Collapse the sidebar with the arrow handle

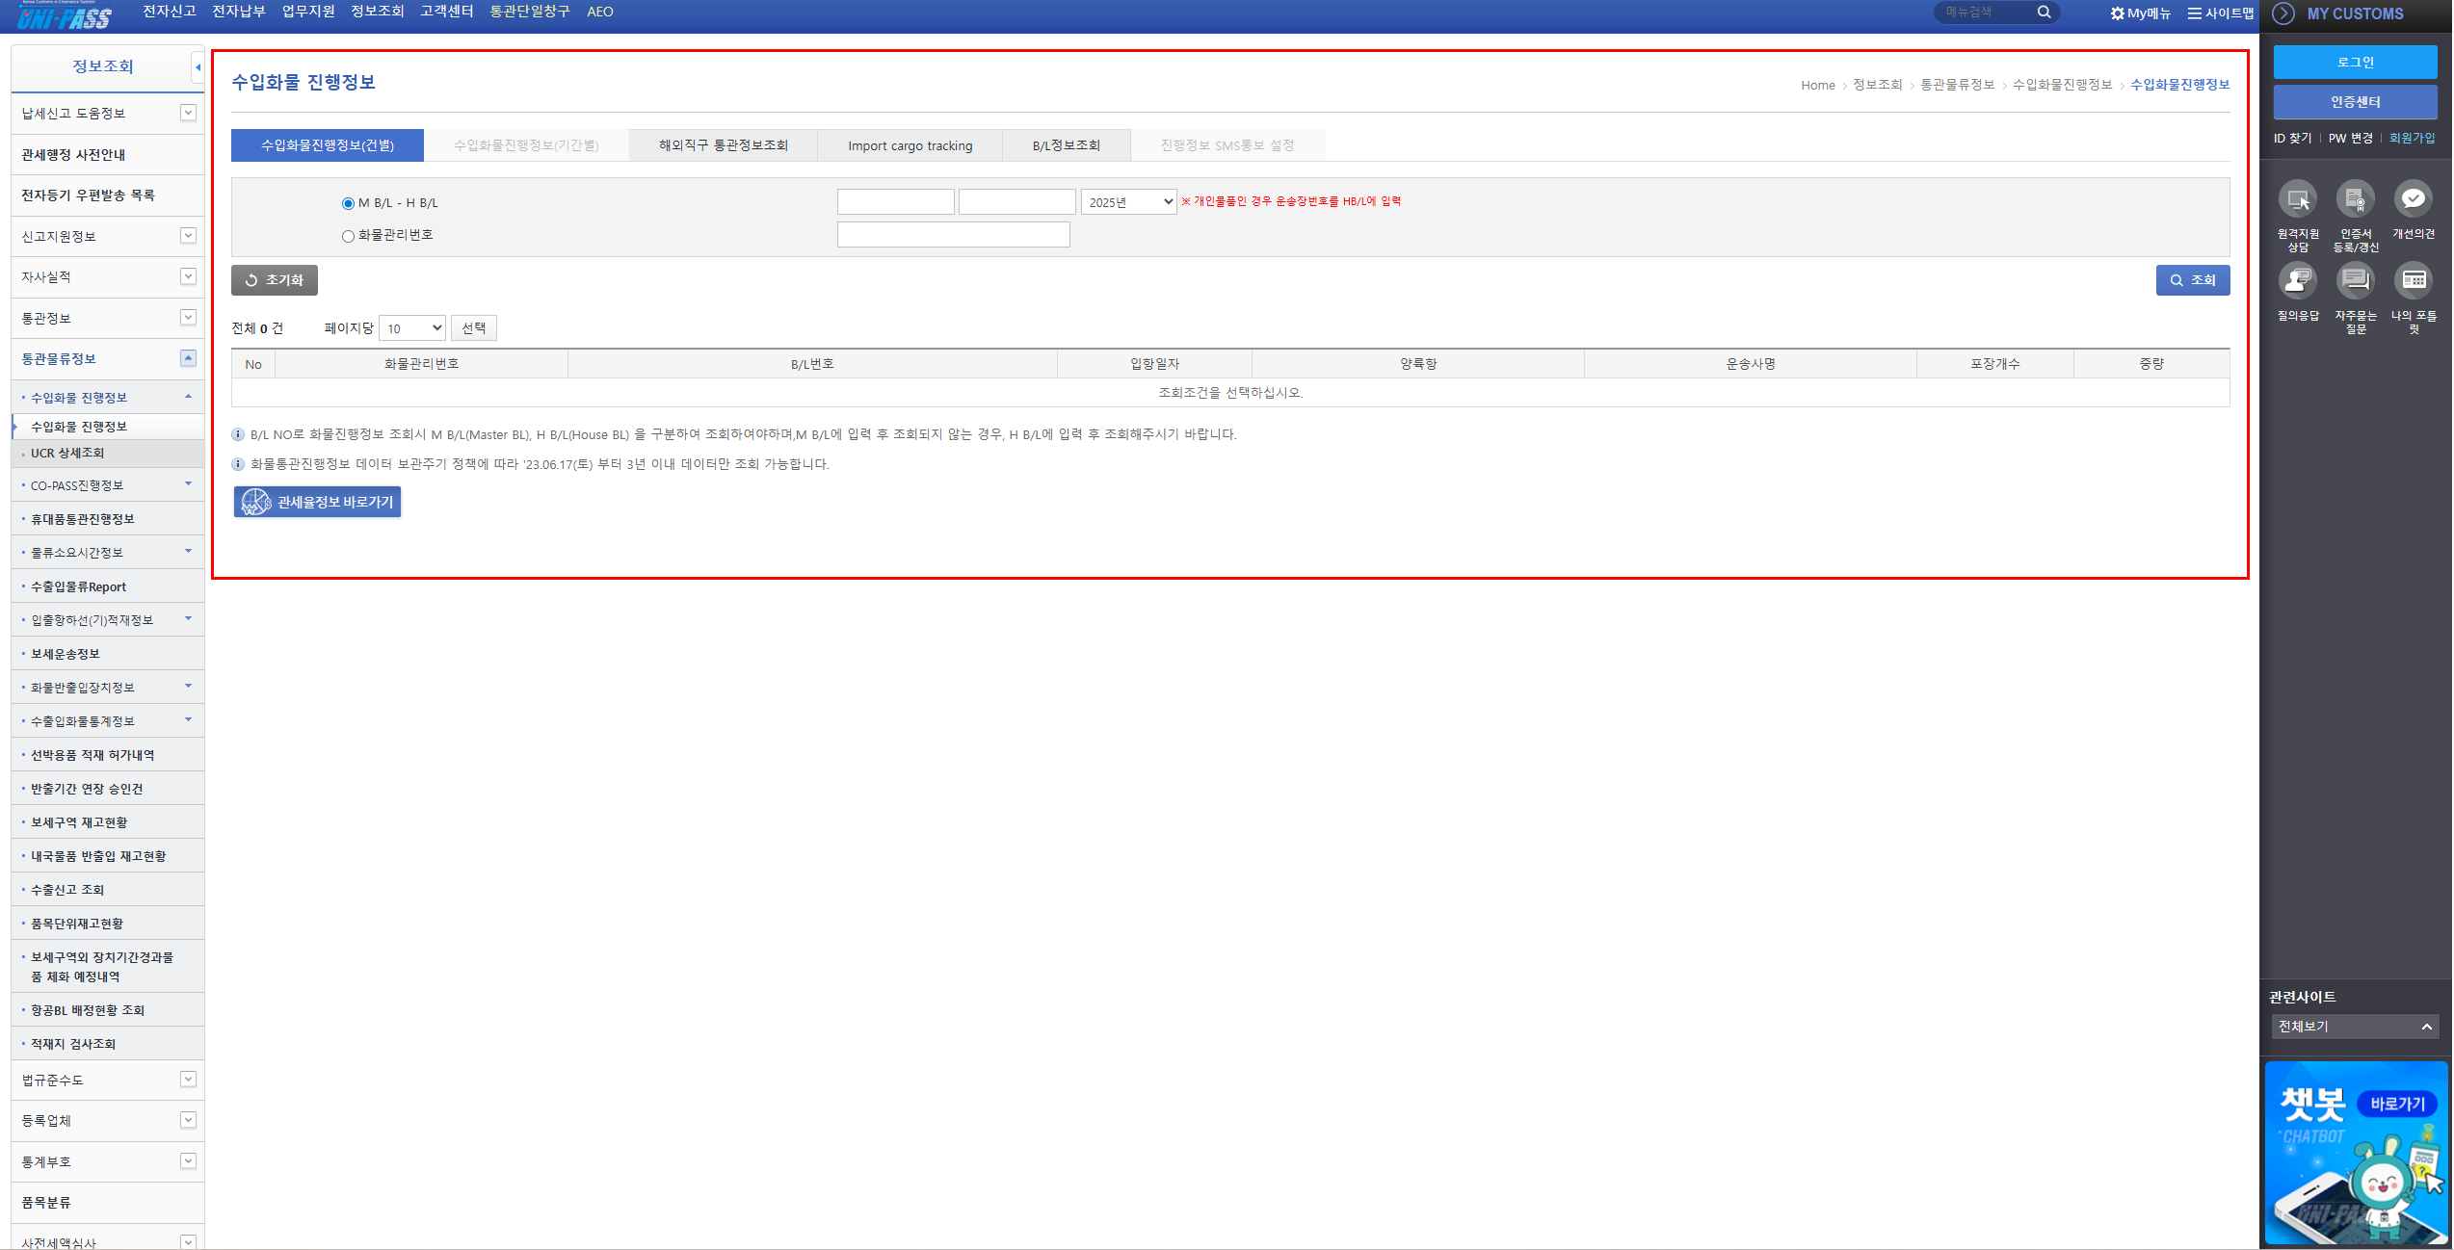(x=198, y=67)
